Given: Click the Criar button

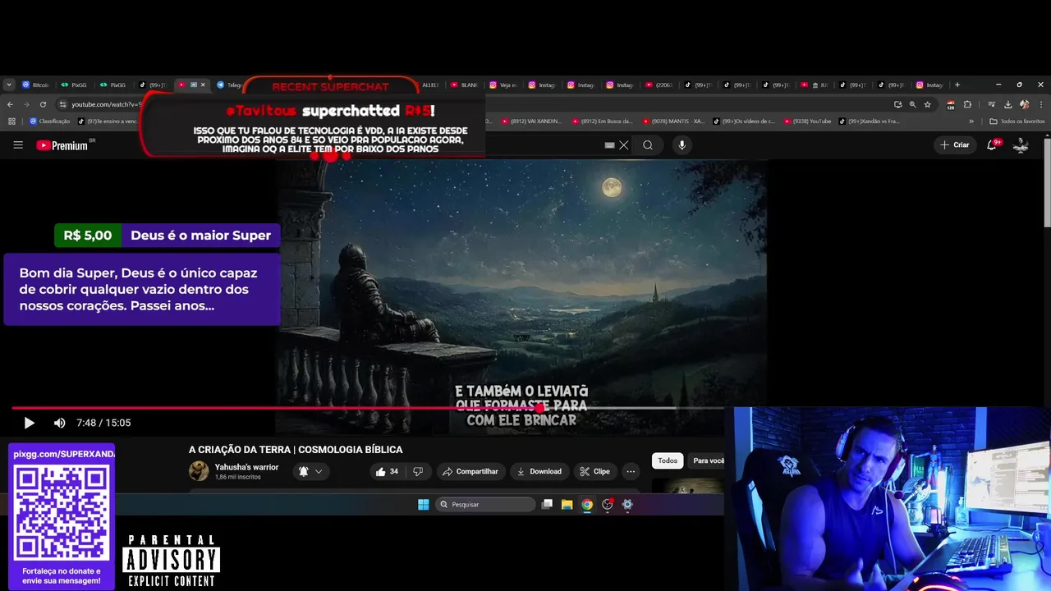Looking at the screenshot, I should click(955, 145).
